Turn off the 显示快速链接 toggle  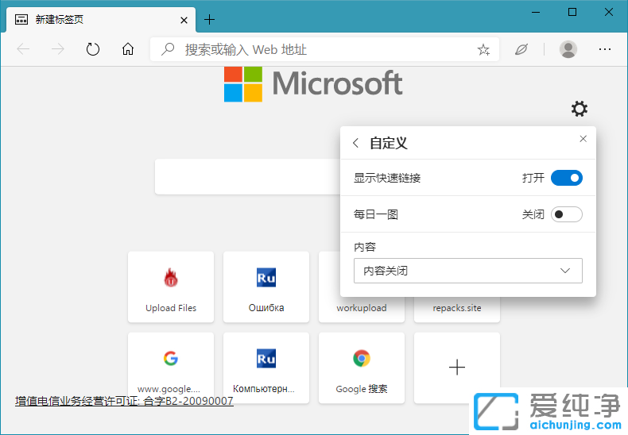[567, 178]
